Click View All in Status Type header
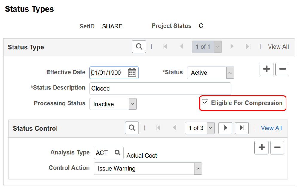The width and height of the screenshot is (299, 189). click(278, 47)
